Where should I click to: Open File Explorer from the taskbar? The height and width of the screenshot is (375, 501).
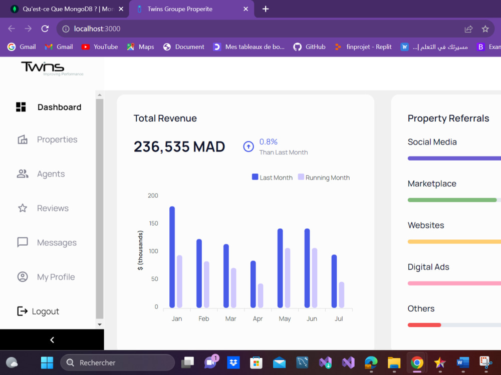tap(394, 362)
